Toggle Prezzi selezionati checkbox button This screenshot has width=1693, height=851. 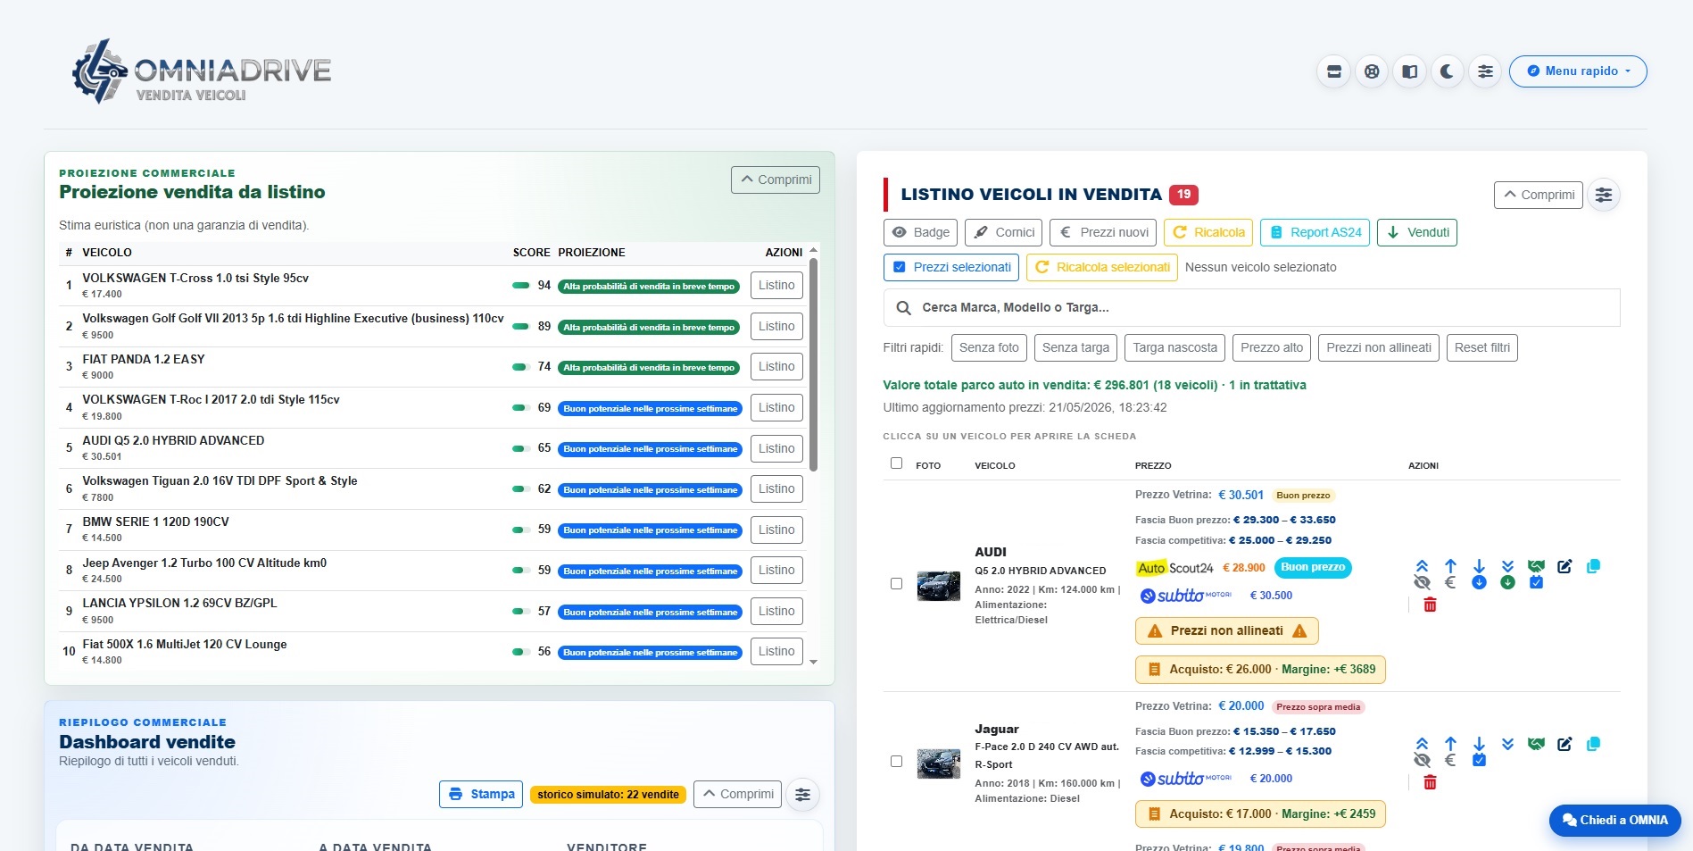(951, 267)
